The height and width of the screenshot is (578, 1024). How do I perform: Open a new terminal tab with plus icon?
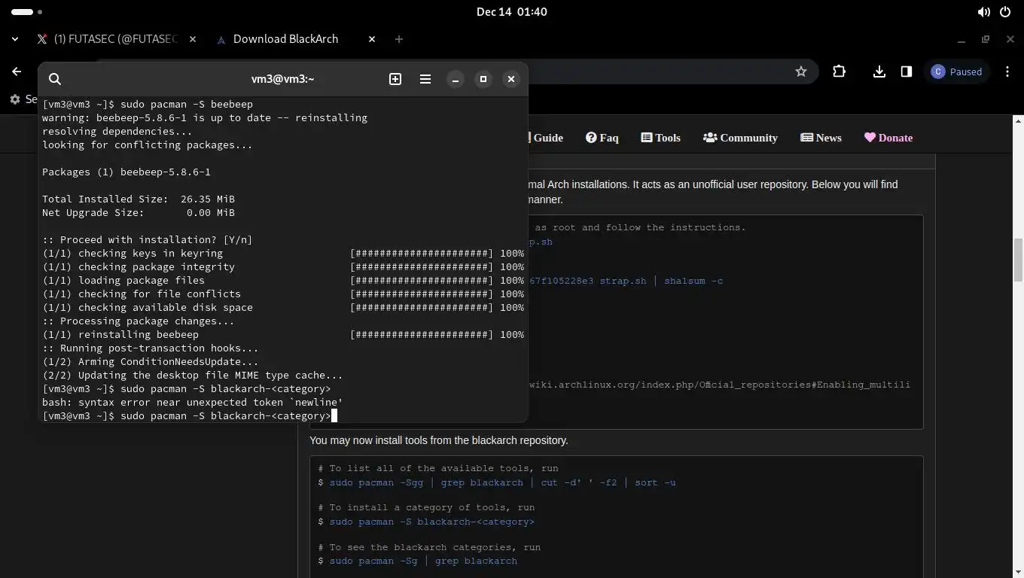395,79
